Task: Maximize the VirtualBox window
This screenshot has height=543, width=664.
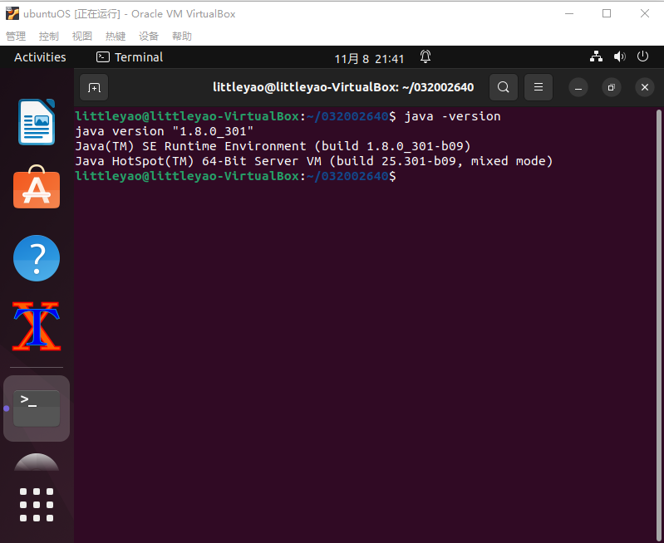Action: [607, 13]
